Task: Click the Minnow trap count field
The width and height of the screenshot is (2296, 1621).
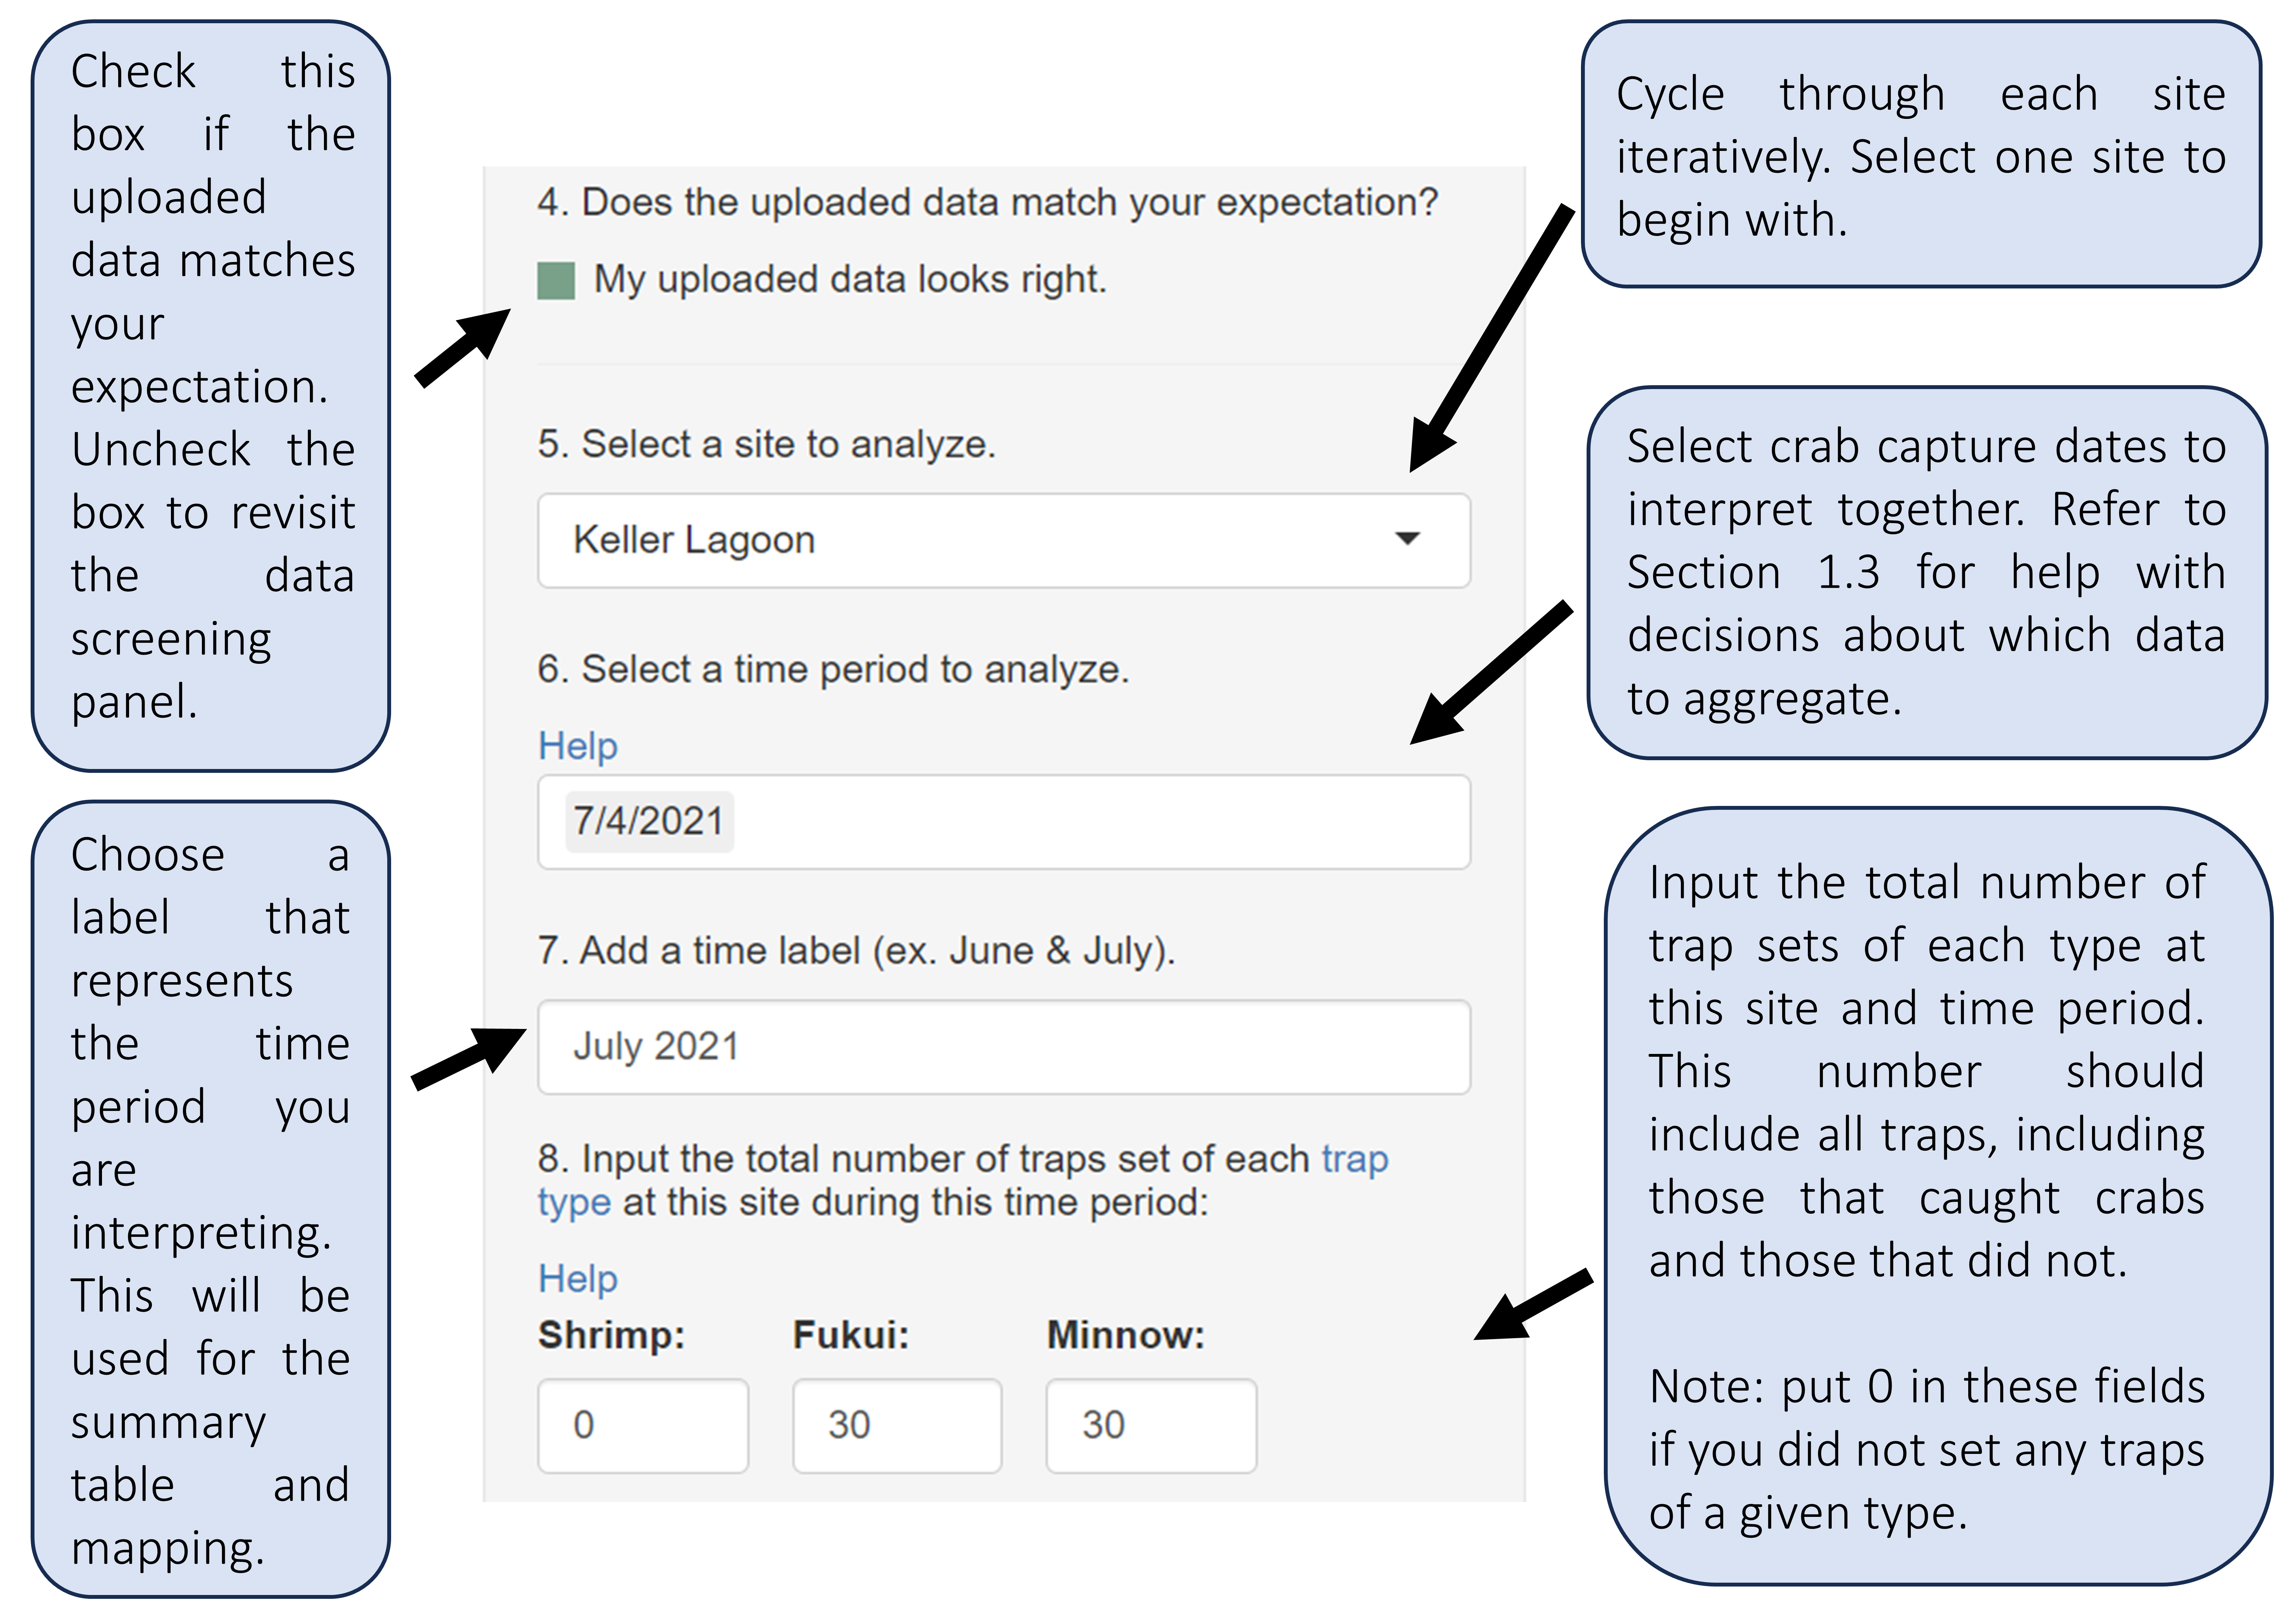Action: pos(1151,1425)
